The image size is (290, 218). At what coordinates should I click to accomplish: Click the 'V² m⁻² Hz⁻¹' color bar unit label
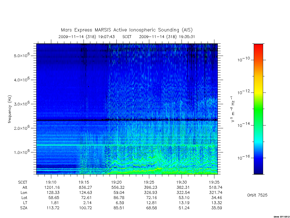(233, 109)
